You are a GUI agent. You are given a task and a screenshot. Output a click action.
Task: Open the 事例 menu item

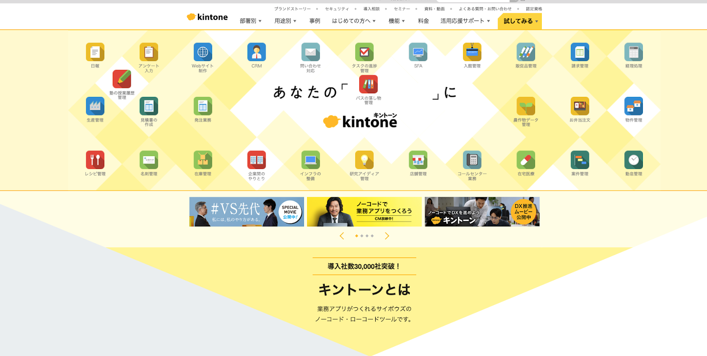point(315,21)
